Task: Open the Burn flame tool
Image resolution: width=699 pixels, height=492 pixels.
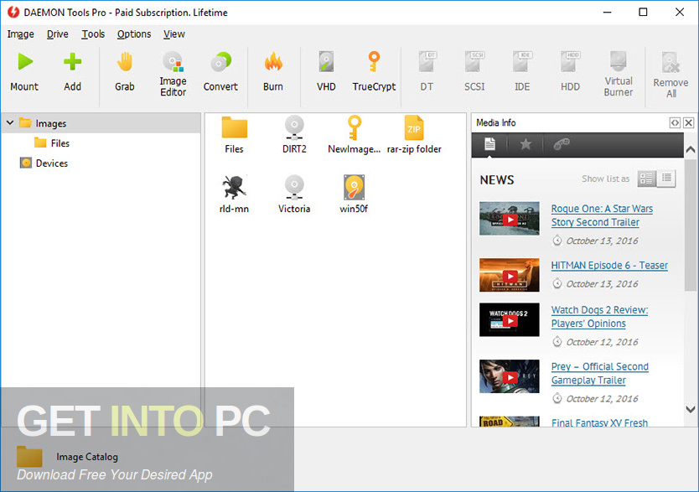Action: (x=273, y=72)
